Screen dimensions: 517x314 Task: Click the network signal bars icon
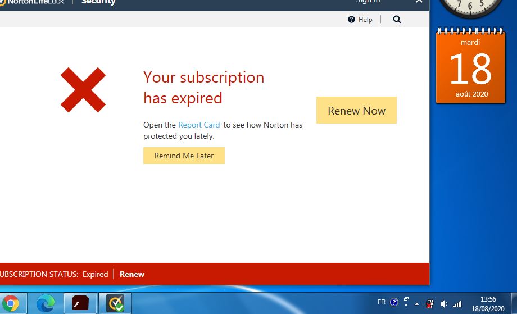pyautogui.click(x=457, y=304)
